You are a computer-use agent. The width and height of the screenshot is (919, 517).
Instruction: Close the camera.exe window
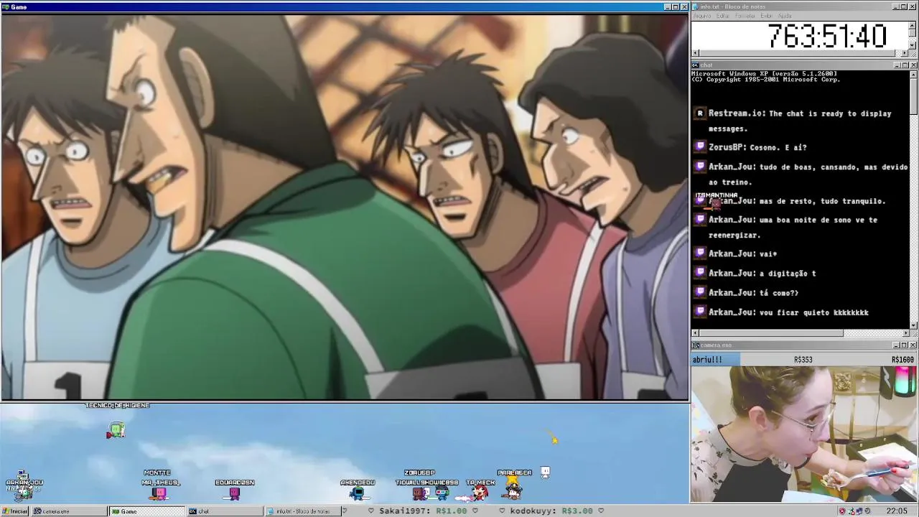(913, 345)
